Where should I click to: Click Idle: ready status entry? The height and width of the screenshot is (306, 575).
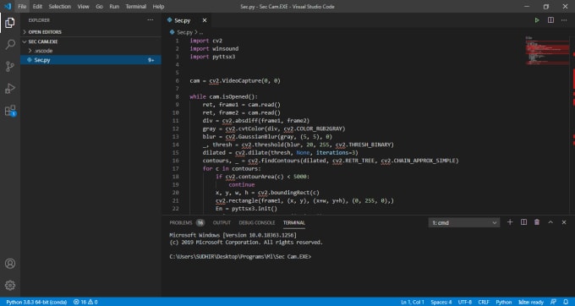531,302
